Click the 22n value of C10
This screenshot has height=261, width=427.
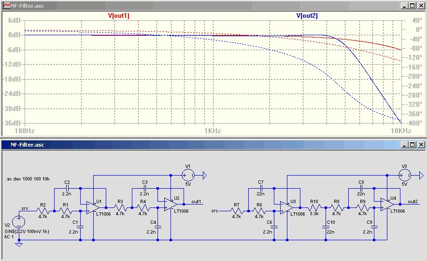[330, 232]
